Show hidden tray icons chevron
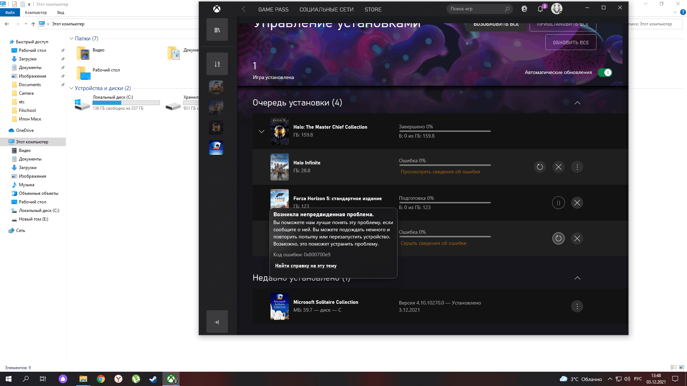Viewport: 687px width, 386px height. (610, 379)
